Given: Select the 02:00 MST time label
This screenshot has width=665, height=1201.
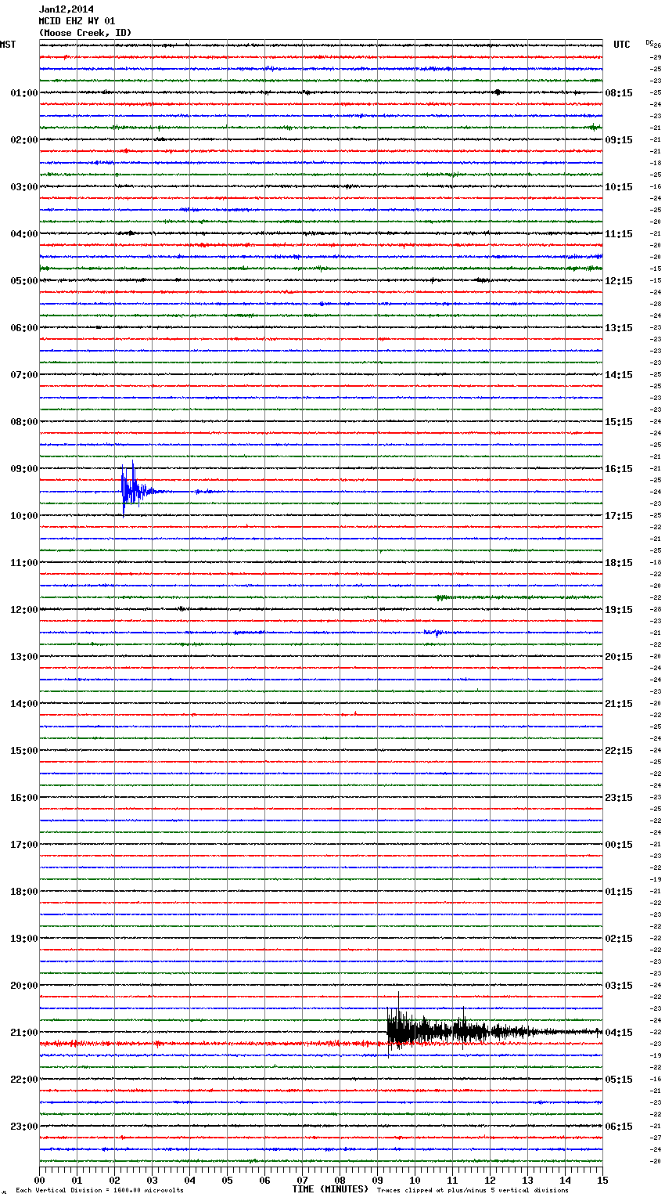Looking at the screenshot, I should (x=23, y=140).
